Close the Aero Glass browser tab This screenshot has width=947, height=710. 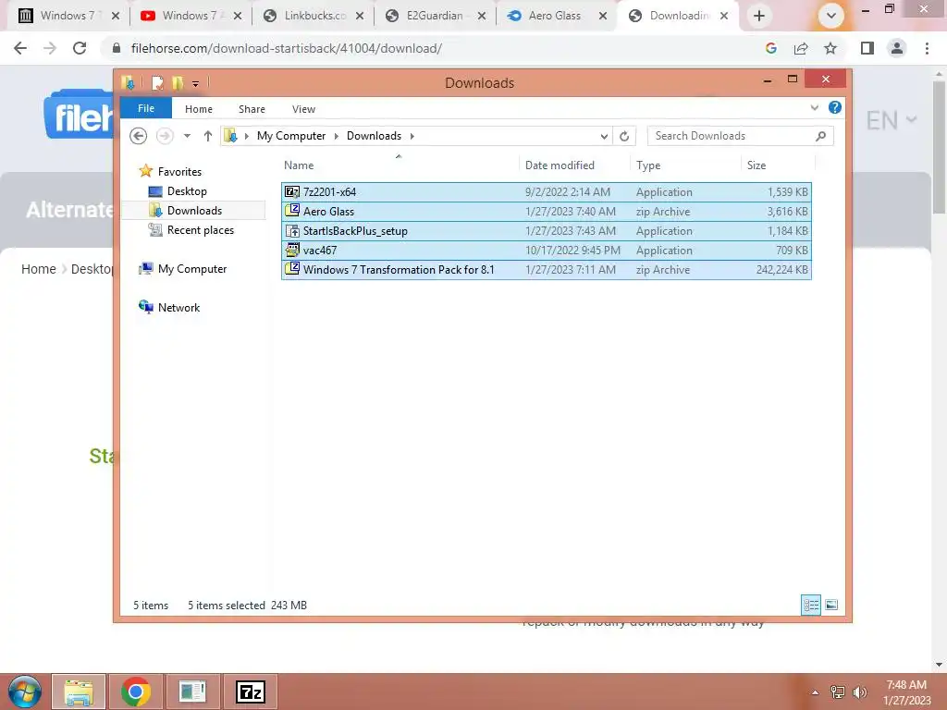click(x=603, y=17)
